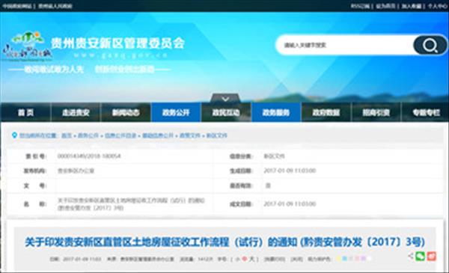This screenshot has height=273, width=449.
Task: Open the 政民互动 navigation tab
Action: pyautogui.click(x=226, y=112)
